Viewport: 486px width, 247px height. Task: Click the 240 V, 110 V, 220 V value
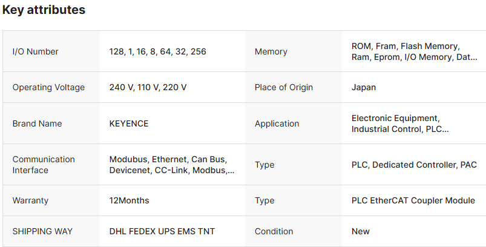[x=148, y=87]
